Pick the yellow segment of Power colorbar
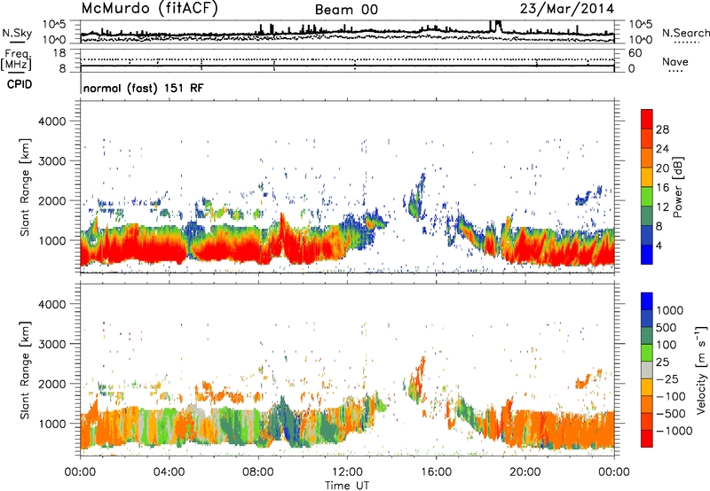 click(647, 176)
